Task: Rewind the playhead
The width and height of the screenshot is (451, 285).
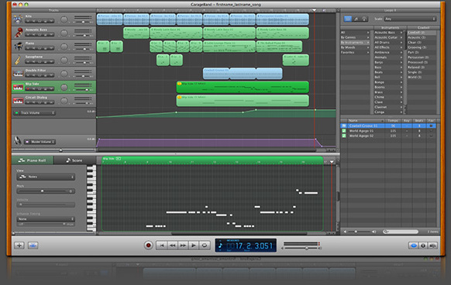Action: coord(172,246)
